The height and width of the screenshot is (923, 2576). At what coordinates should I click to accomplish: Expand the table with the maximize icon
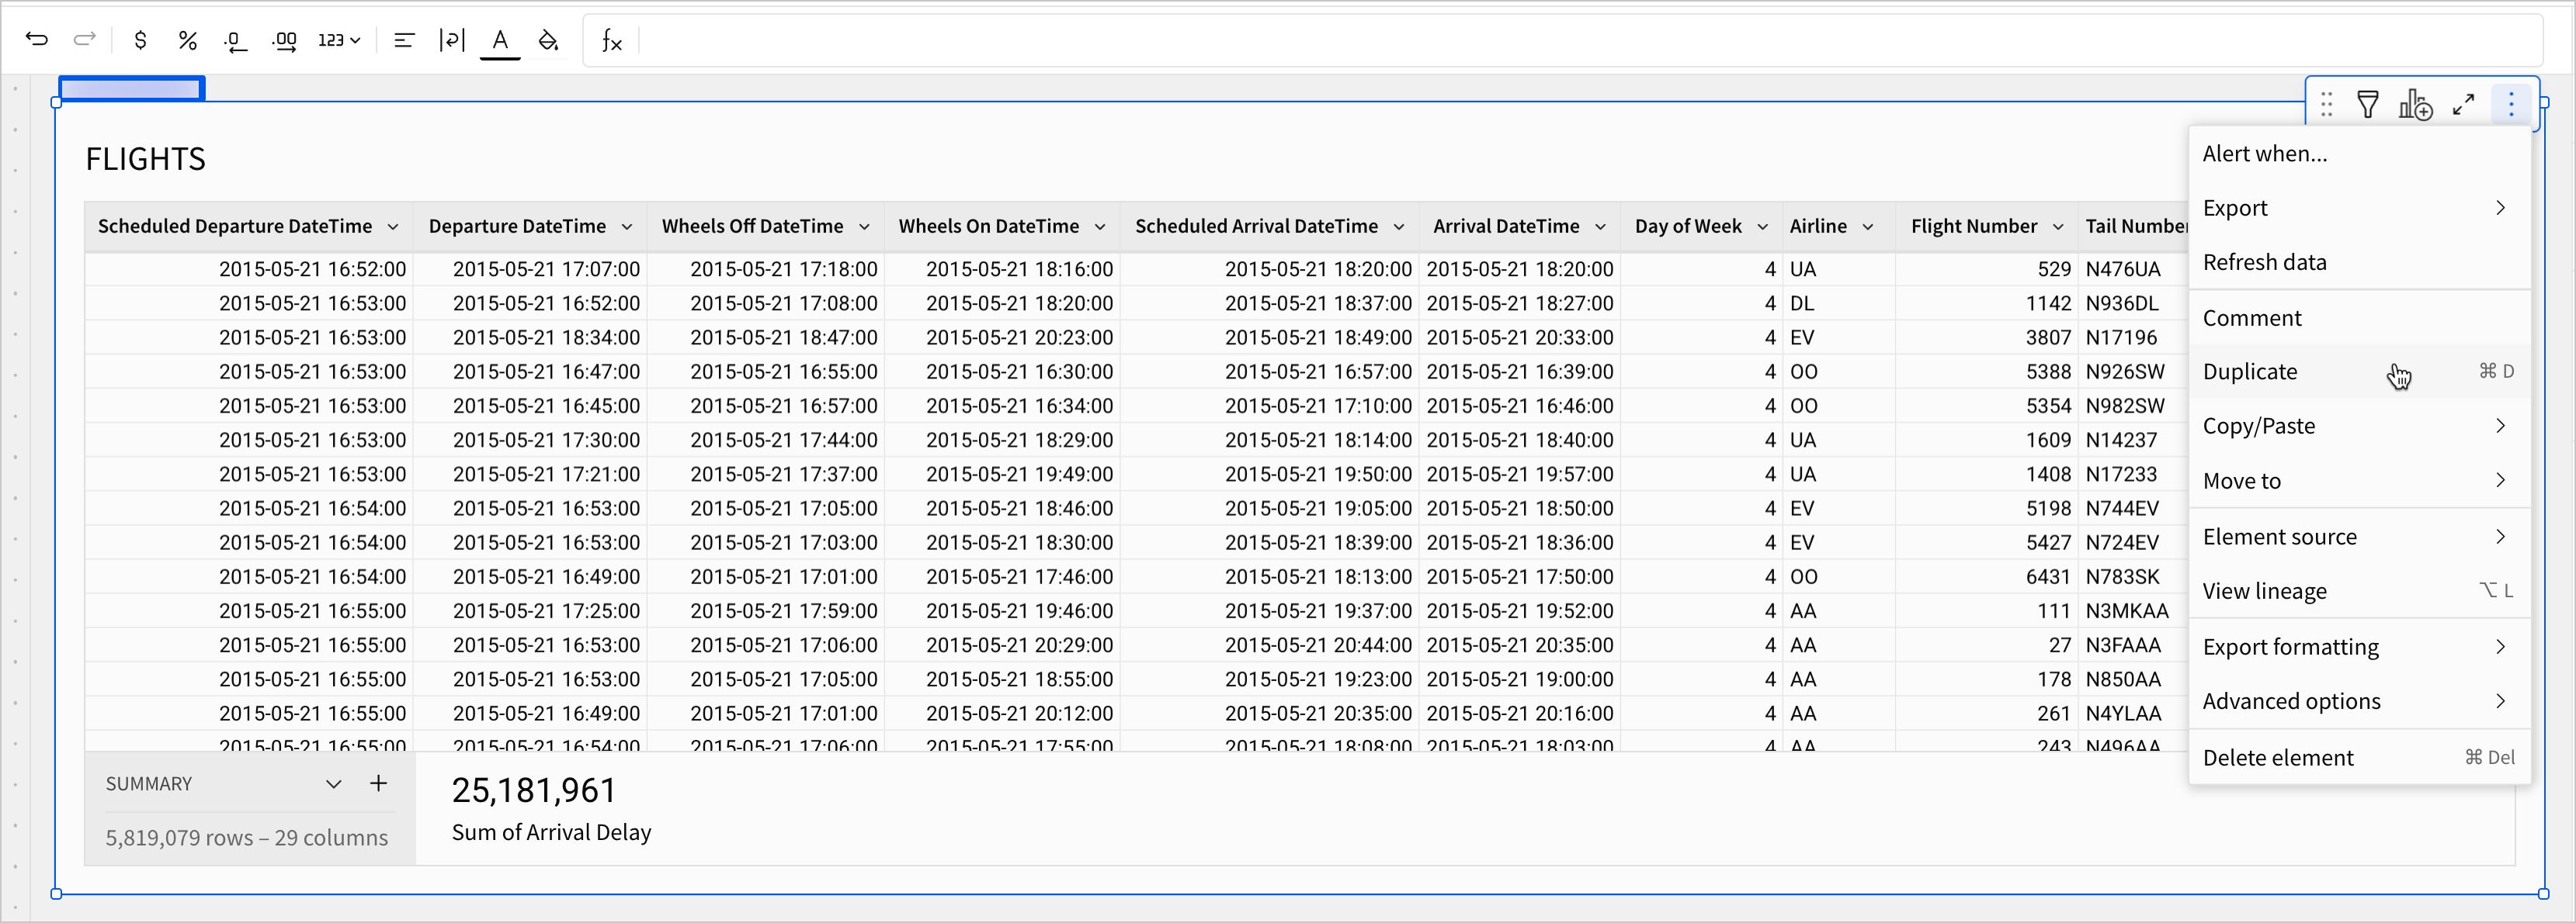[x=2463, y=104]
